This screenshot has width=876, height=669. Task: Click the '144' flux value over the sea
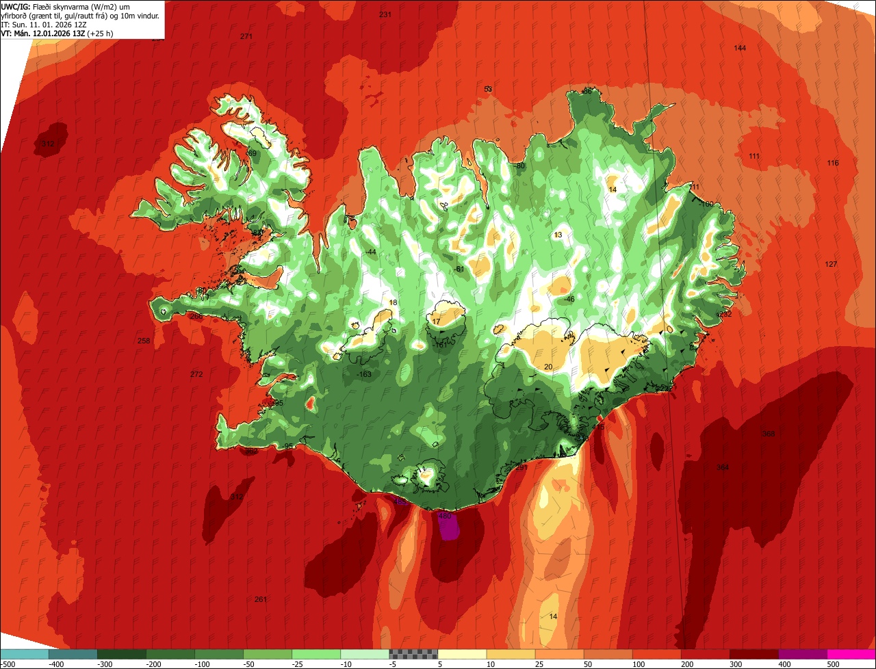[x=740, y=48]
